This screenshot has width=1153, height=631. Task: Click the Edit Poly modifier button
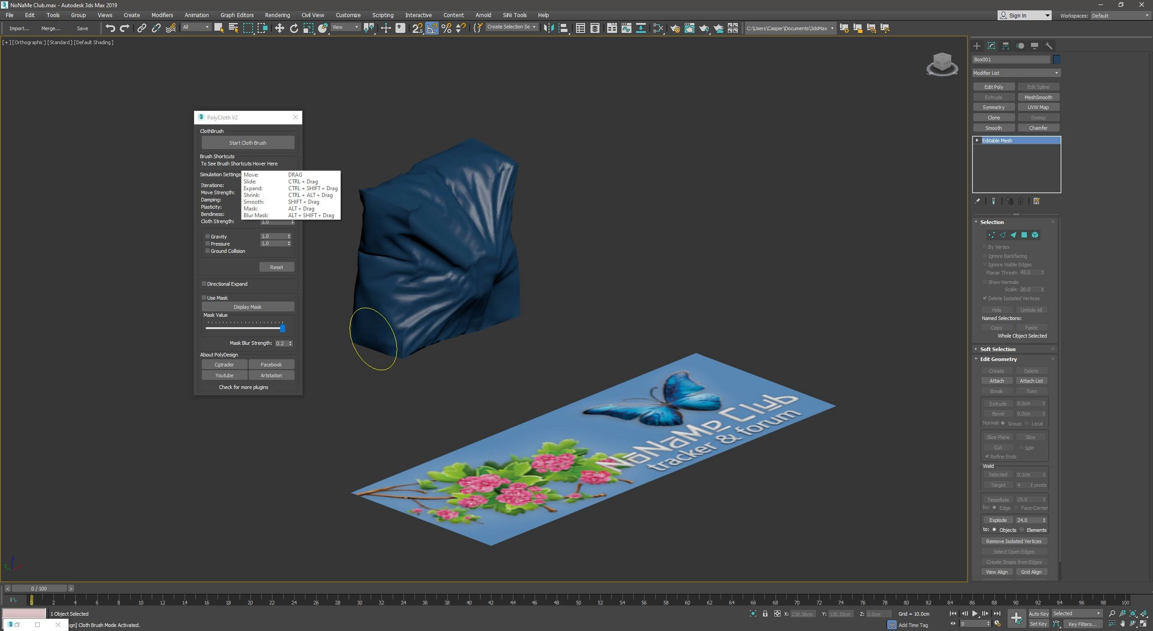pos(994,87)
